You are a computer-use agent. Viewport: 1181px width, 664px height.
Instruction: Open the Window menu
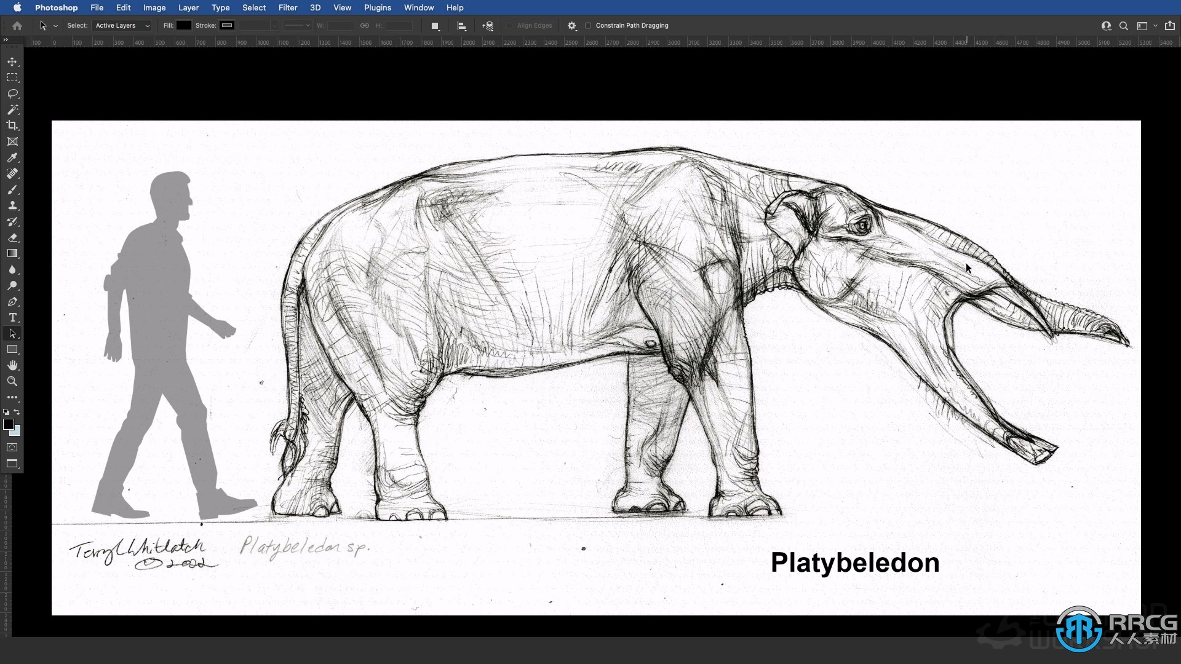click(x=419, y=7)
